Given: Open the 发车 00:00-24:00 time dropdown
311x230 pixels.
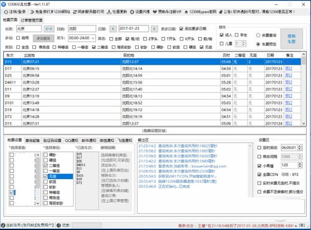Looking at the screenshot, I should click(81, 38).
